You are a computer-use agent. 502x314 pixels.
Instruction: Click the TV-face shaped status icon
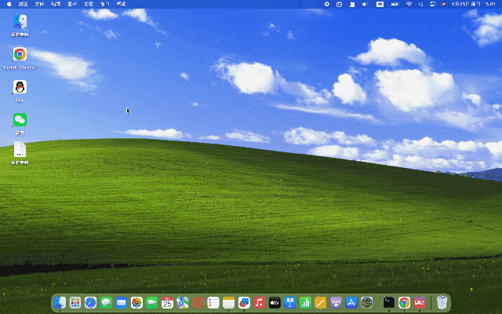tap(340, 4)
